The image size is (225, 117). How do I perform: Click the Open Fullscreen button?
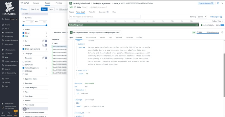click(x=206, y=3)
